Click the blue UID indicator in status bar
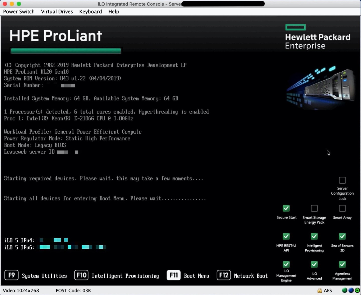 [x=351, y=290]
